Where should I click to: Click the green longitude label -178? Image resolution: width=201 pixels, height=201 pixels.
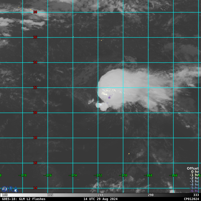(x=23, y=175)
